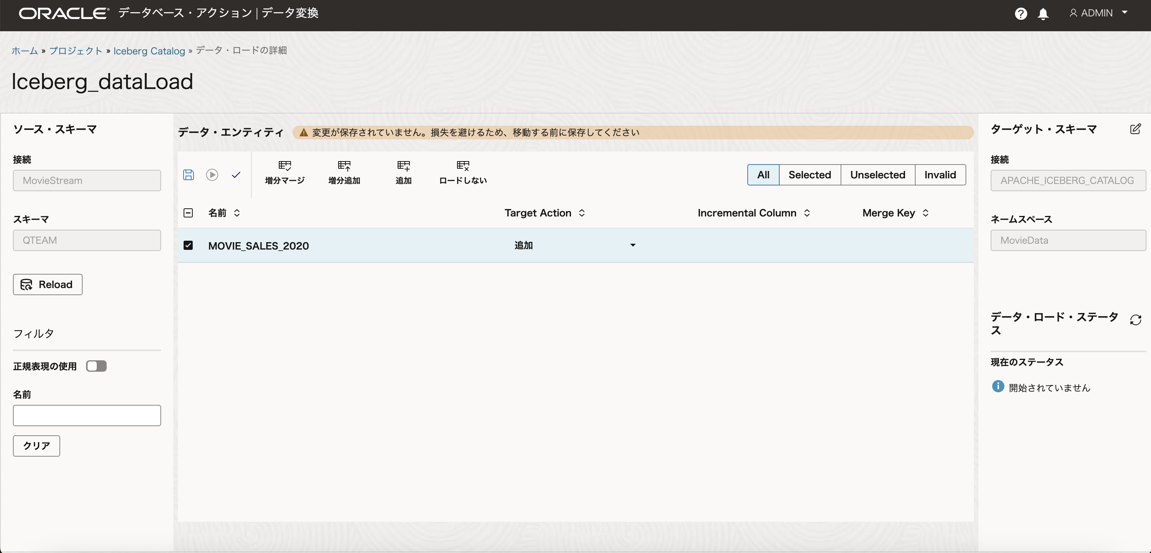The width and height of the screenshot is (1151, 553).
Task: Click the Reload button
Action: 48,284
